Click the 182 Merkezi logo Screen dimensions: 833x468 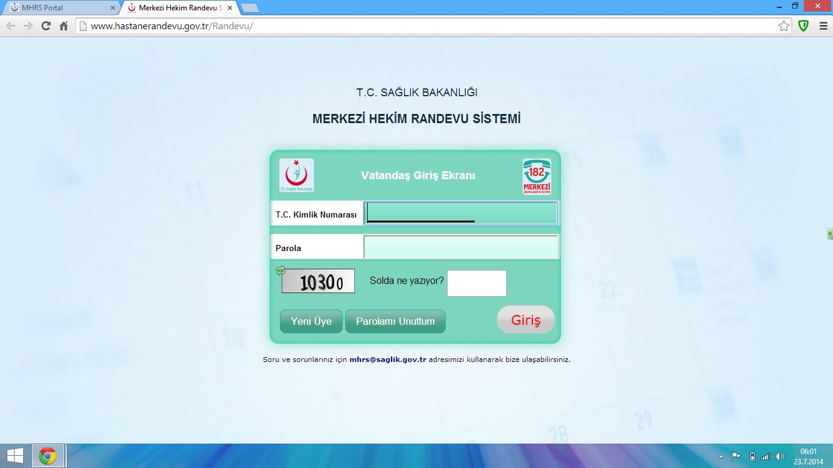537,177
